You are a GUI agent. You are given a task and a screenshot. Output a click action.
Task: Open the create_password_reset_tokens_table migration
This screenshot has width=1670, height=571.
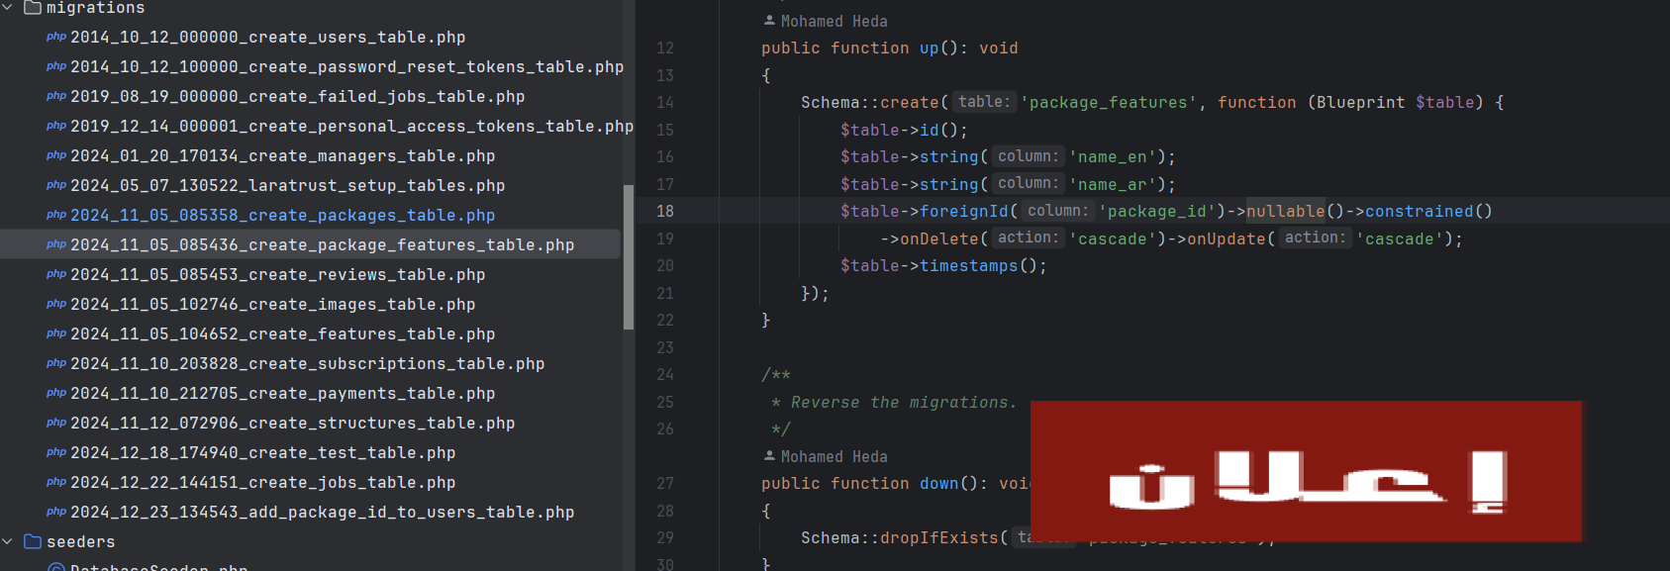point(346,67)
